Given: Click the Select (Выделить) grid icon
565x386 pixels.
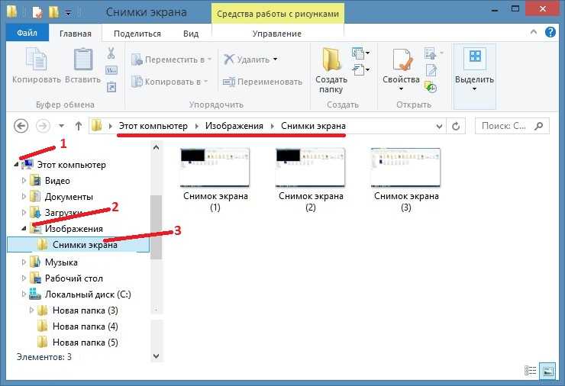Looking at the screenshot, I should pyautogui.click(x=475, y=56).
